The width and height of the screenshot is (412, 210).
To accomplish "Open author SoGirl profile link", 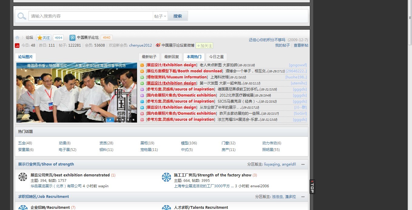I will point(300,113).
